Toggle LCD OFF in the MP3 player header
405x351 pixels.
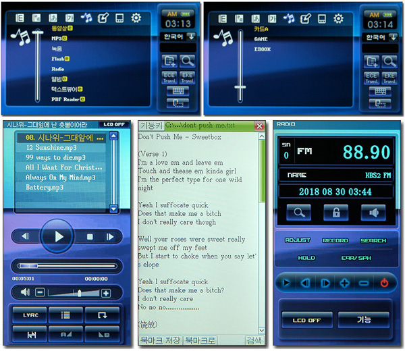[114, 124]
